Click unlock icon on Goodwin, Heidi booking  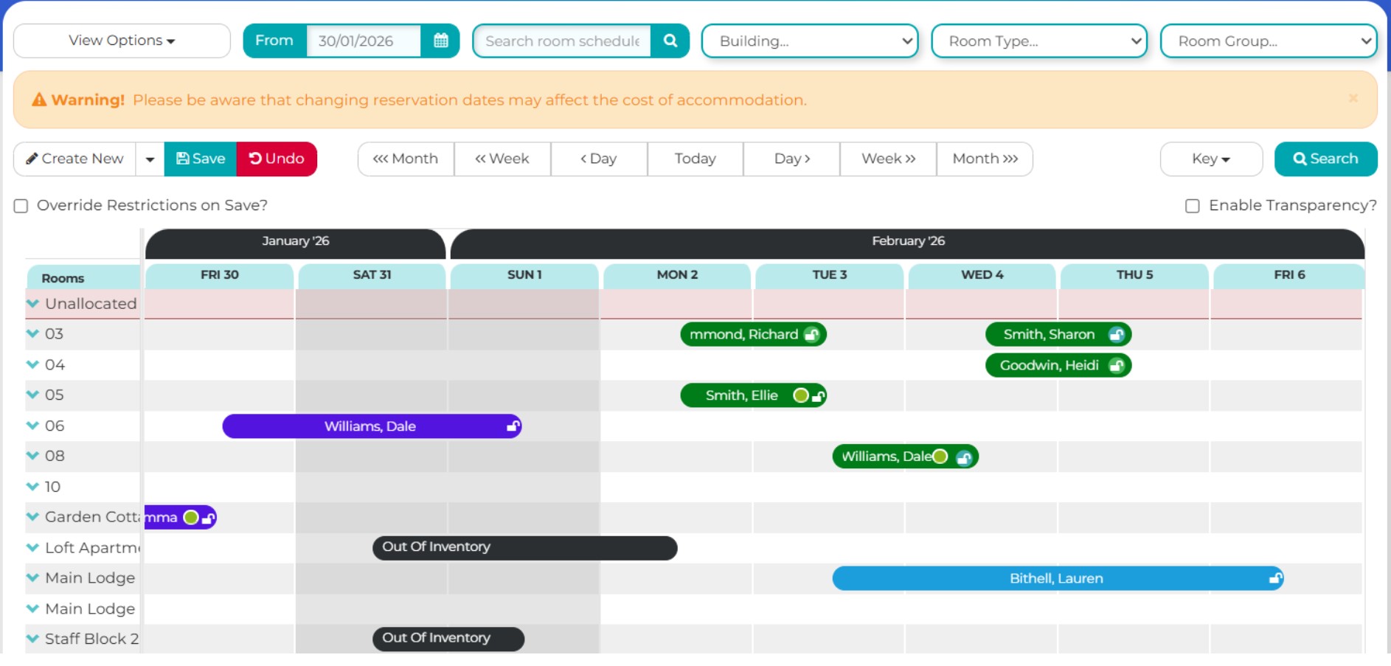point(1117,366)
